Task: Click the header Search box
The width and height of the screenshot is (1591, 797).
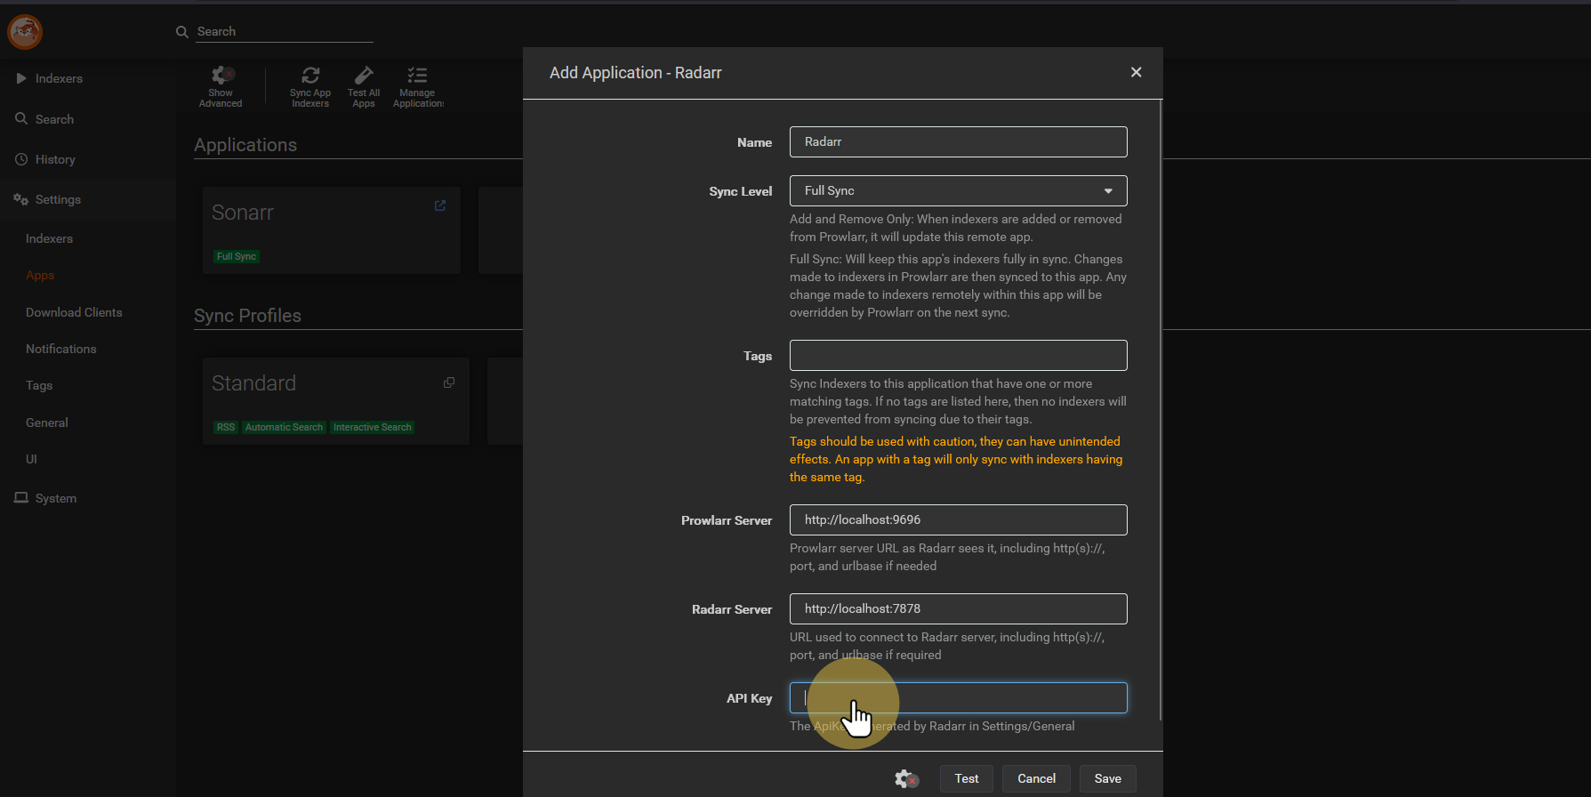Action: coord(285,32)
